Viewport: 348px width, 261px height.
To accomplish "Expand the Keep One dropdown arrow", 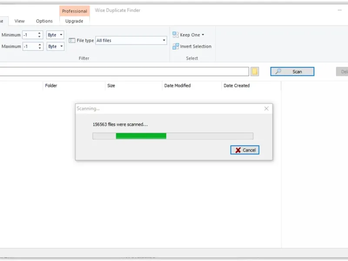I will 203,35.
